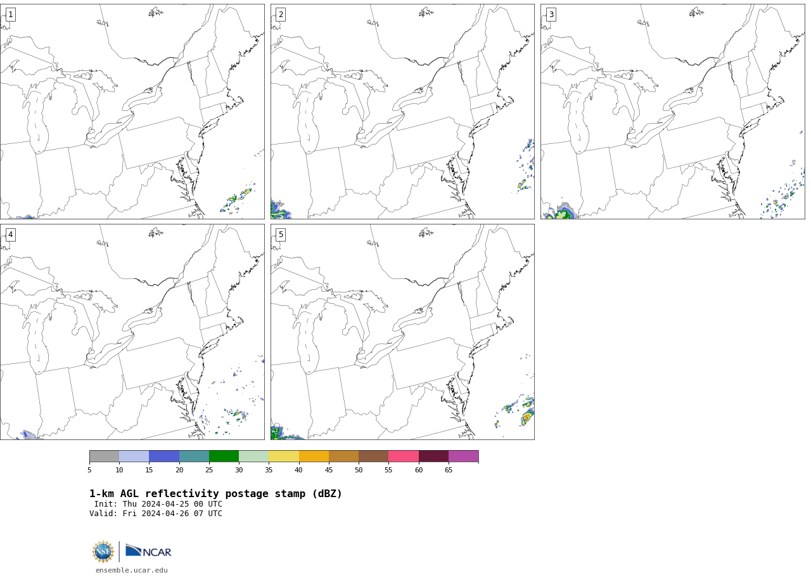
Task: Click the Init: Thu 2024-04-25 00 UTC line
Action: [158, 504]
